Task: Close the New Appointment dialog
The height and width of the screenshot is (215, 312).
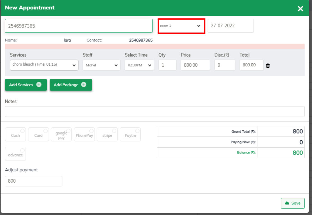Action: click(x=300, y=9)
